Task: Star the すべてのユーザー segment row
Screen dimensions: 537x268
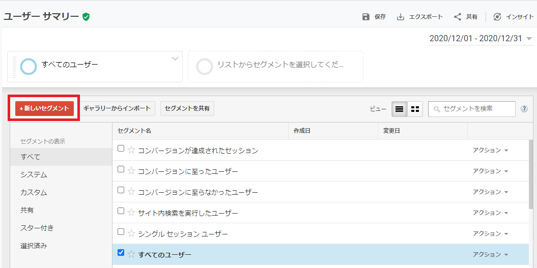Action: [x=131, y=254]
